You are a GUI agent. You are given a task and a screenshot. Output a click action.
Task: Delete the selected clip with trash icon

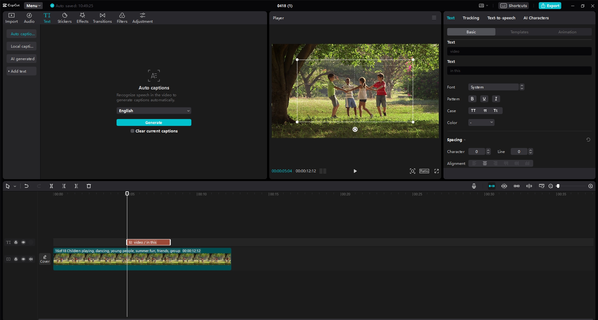click(x=89, y=186)
